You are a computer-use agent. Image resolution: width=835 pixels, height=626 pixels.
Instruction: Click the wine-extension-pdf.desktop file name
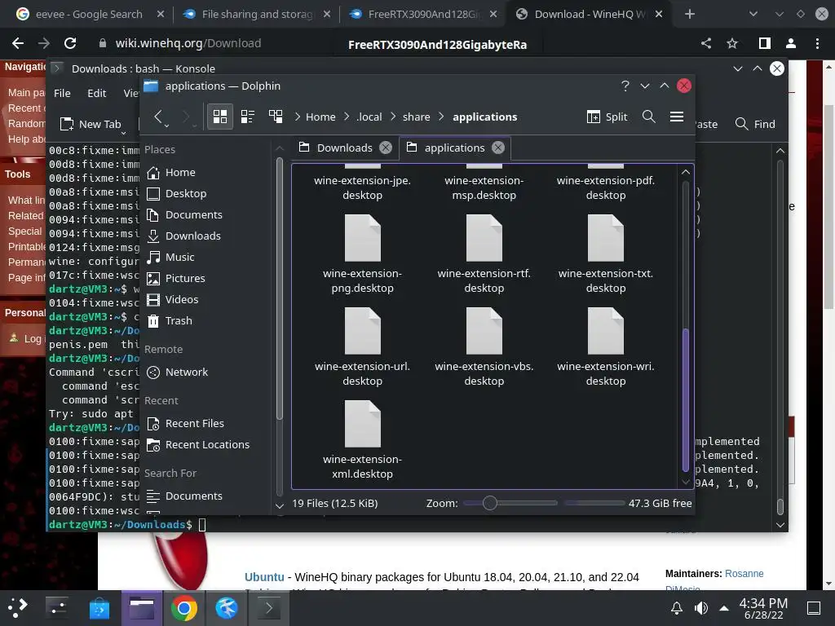pos(606,188)
